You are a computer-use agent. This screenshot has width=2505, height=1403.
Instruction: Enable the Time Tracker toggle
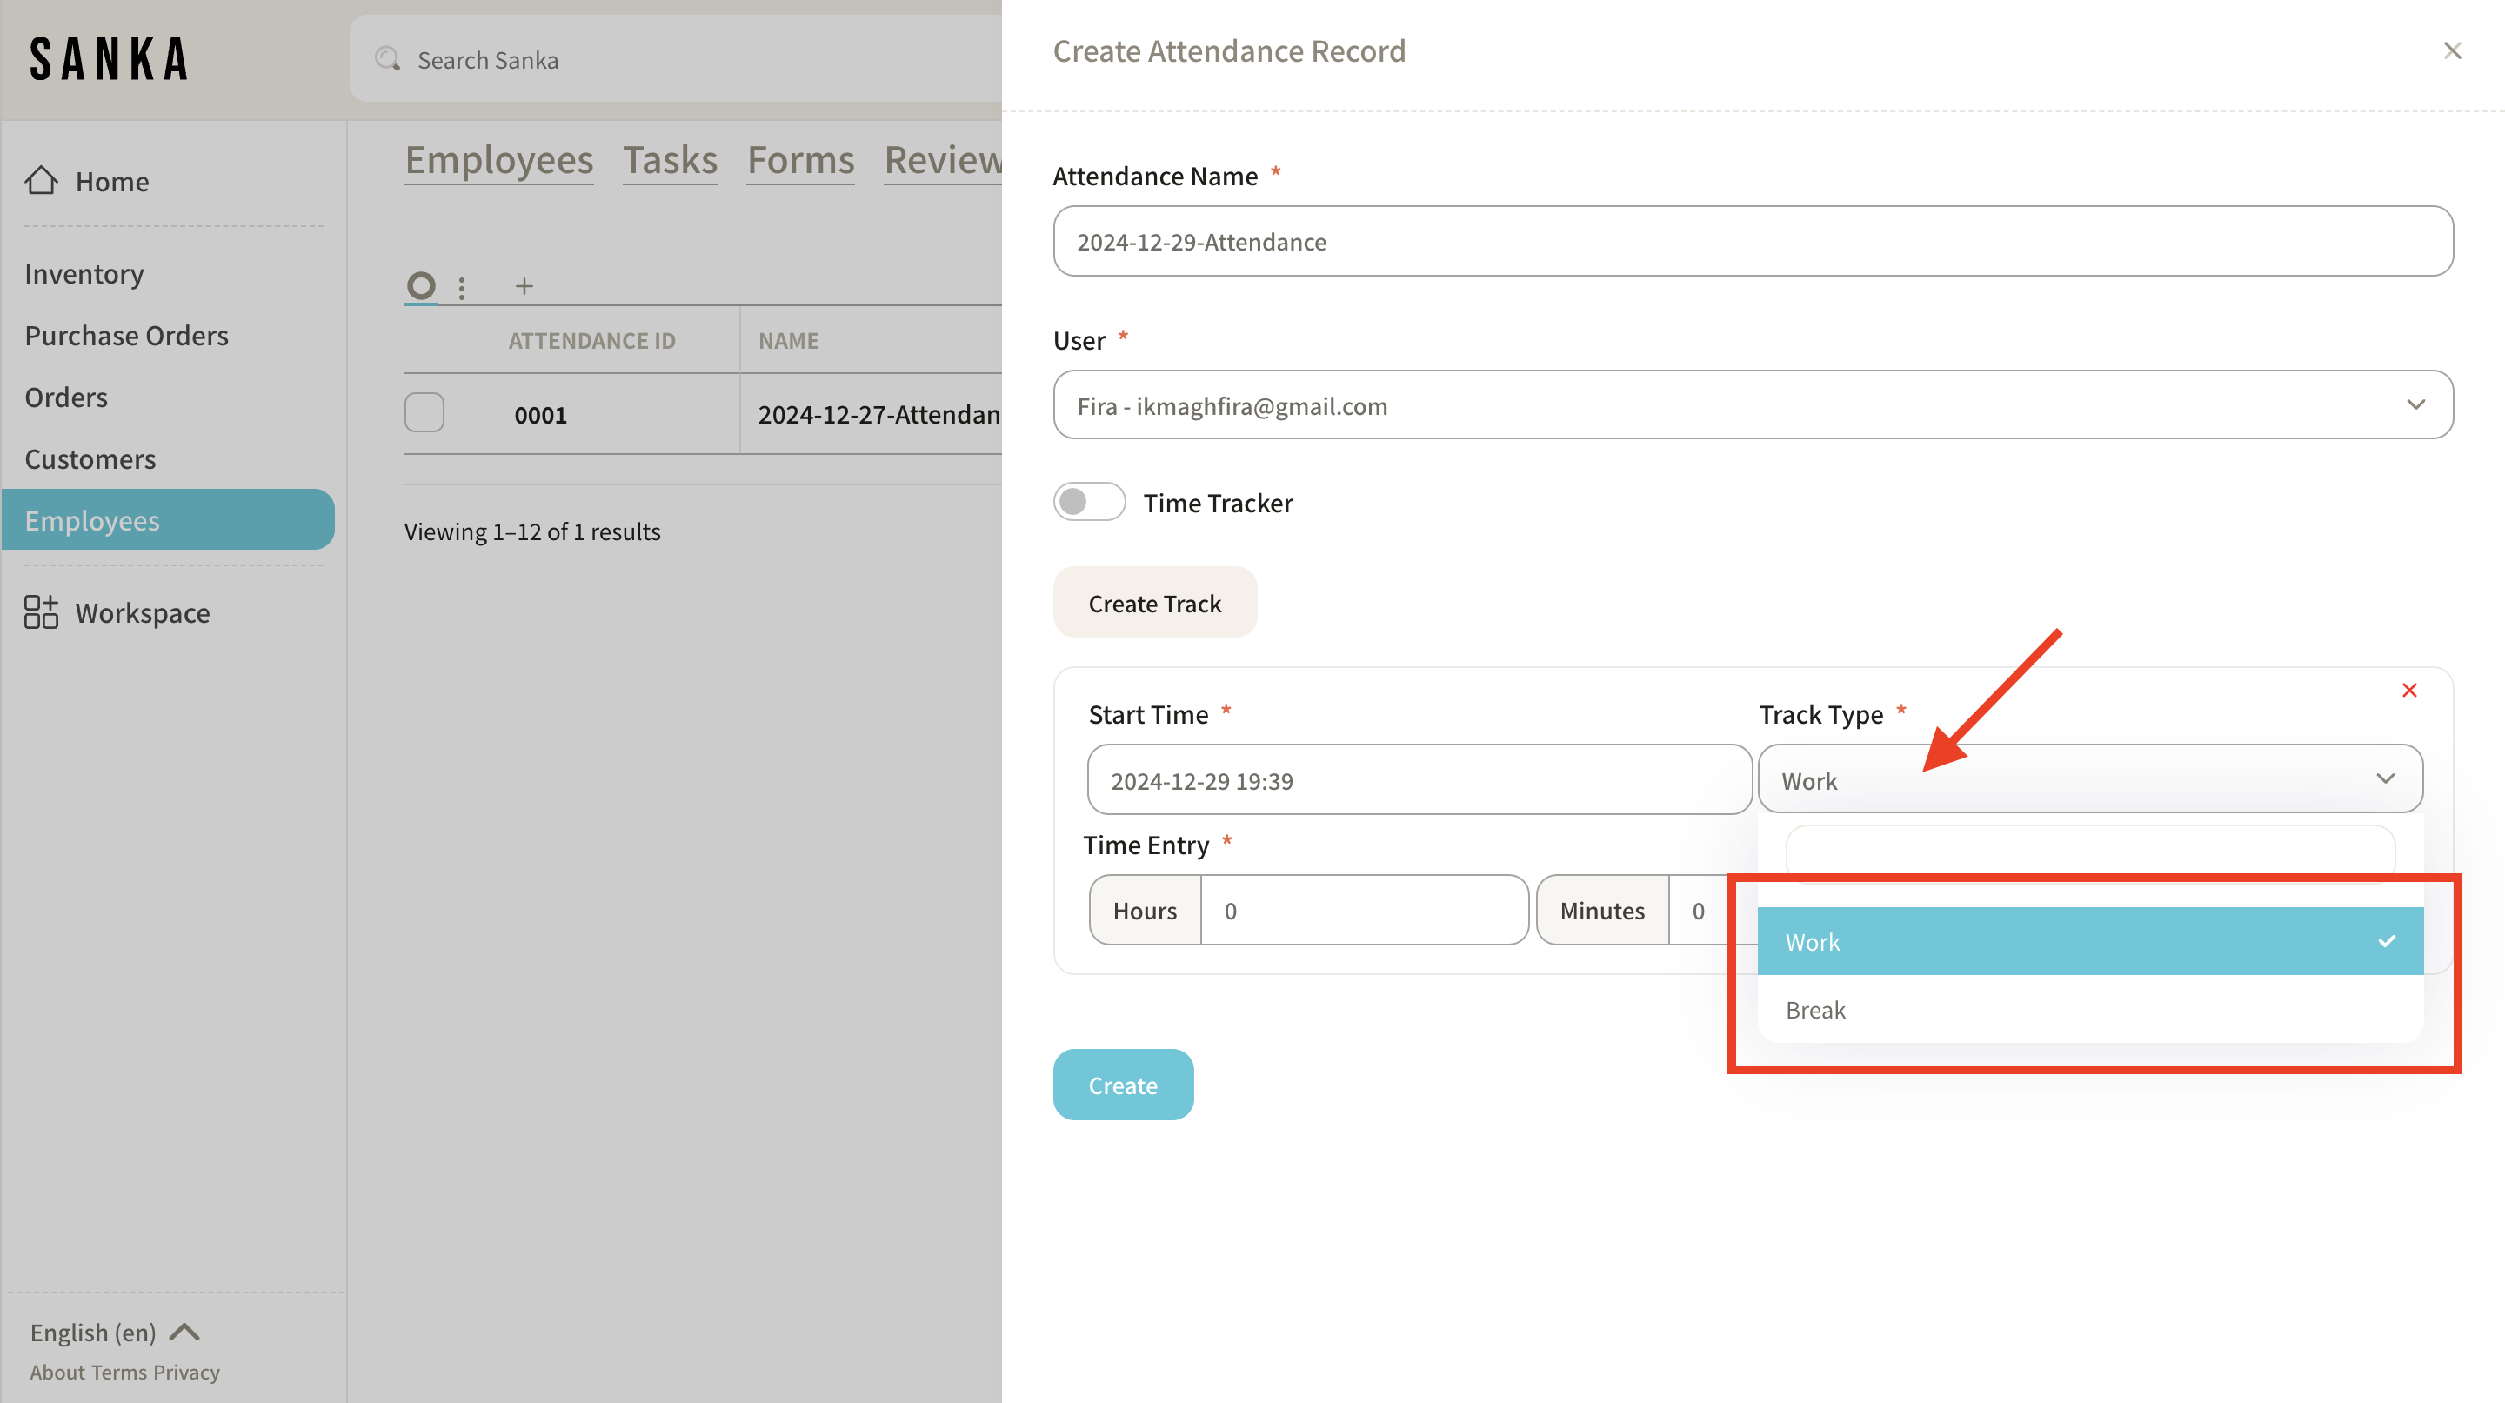(1089, 502)
